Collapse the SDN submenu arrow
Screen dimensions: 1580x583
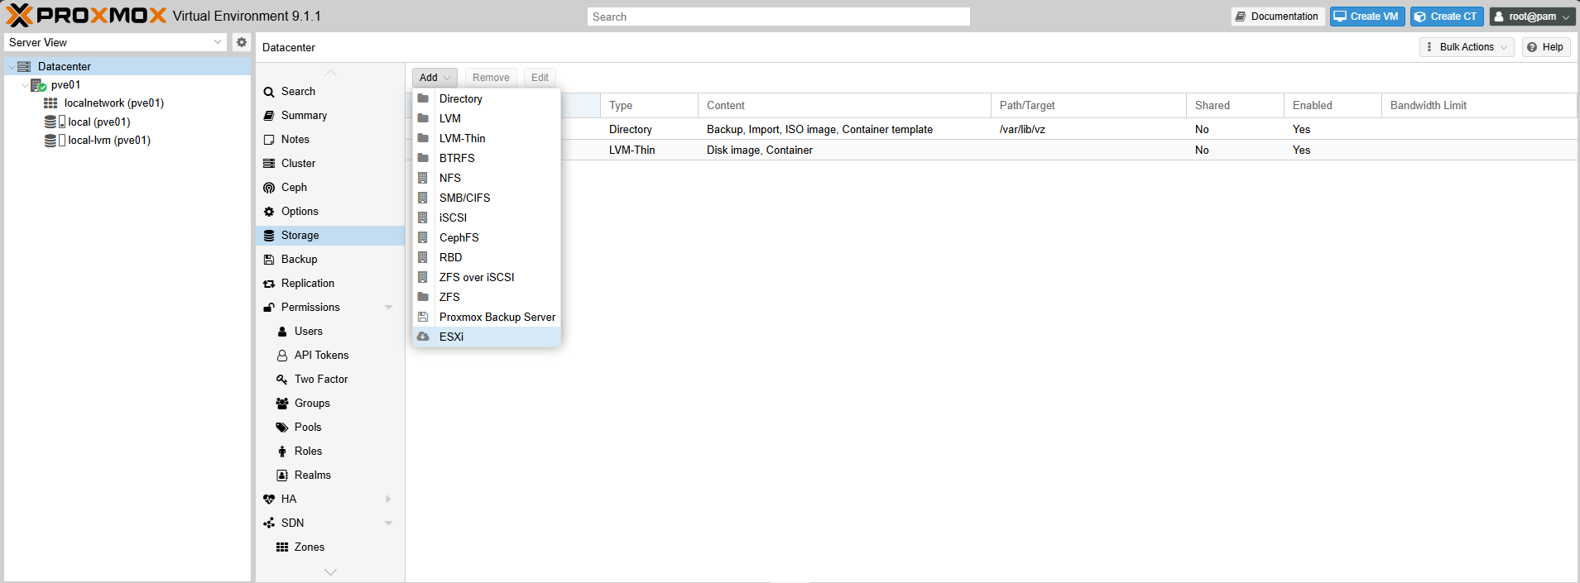tap(389, 523)
